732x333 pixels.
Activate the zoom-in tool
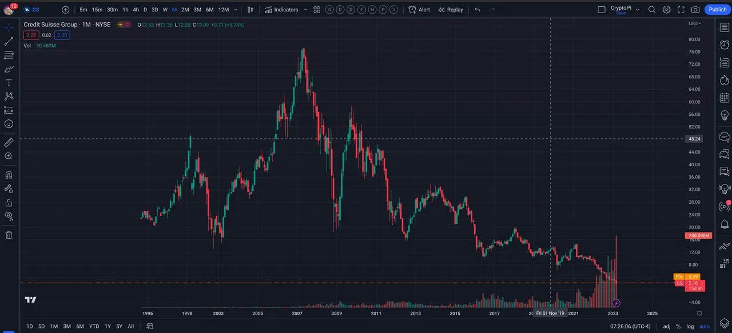[x=9, y=156]
